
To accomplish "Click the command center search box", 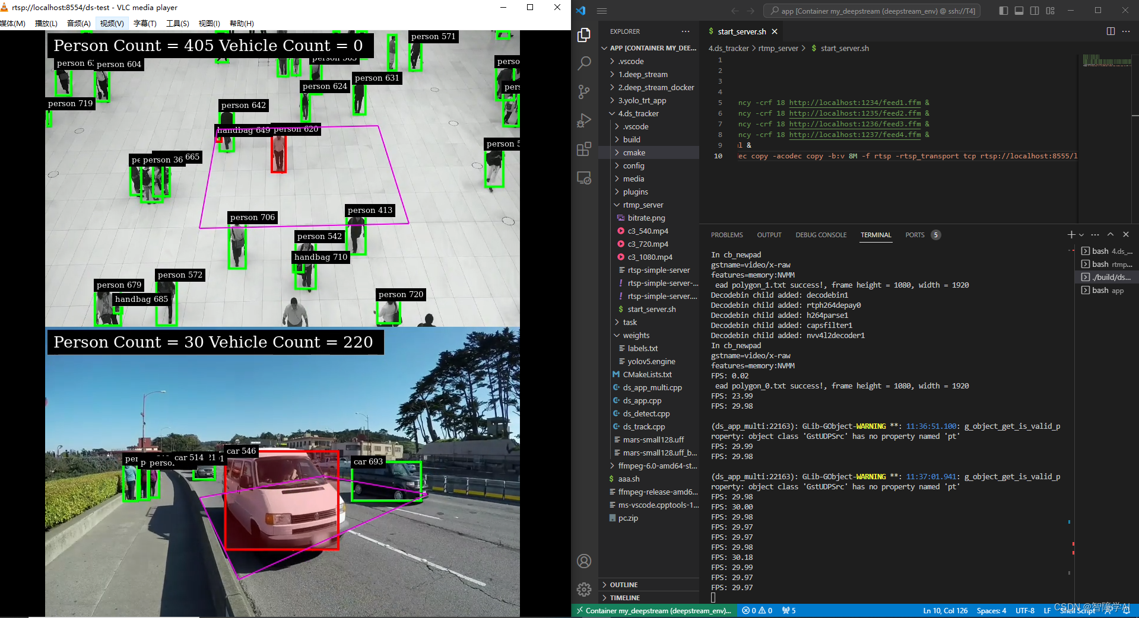I will [x=872, y=11].
